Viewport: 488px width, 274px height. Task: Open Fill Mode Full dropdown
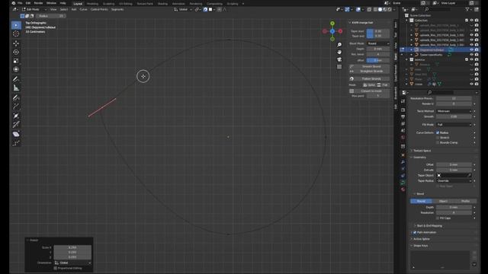pos(454,125)
